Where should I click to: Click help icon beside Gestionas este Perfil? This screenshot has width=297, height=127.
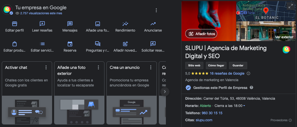click(x=251, y=88)
